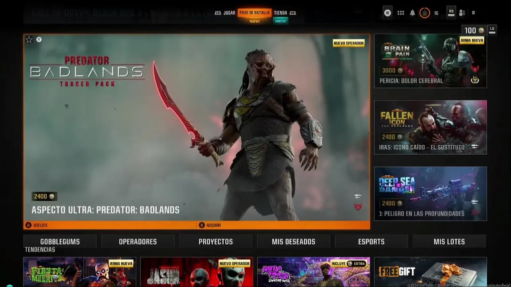Click the Gratis label under Tienda

pyautogui.click(x=281, y=21)
